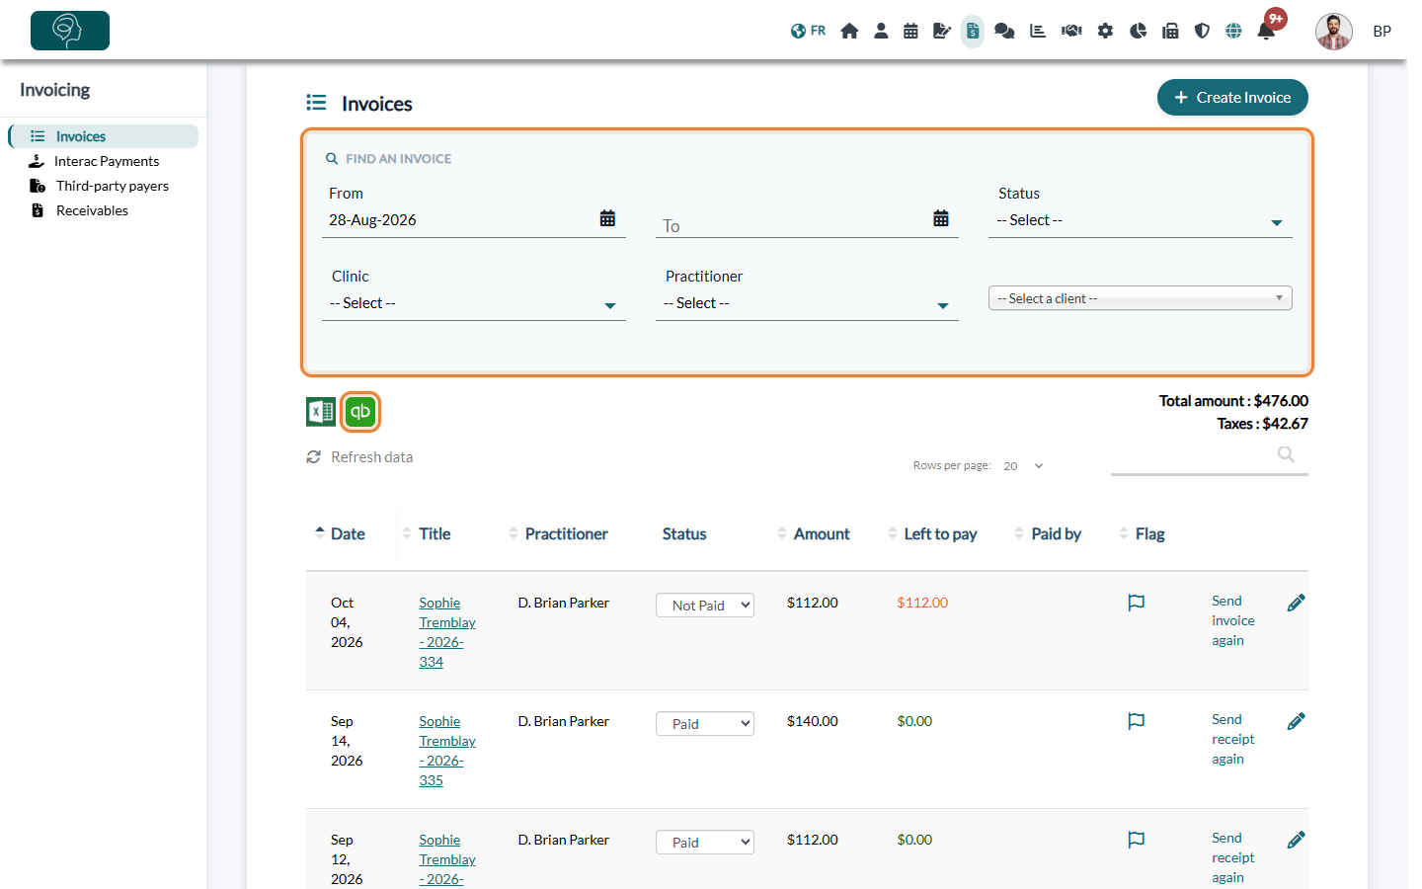
Task: Click the Create Invoice button
Action: 1232,97
